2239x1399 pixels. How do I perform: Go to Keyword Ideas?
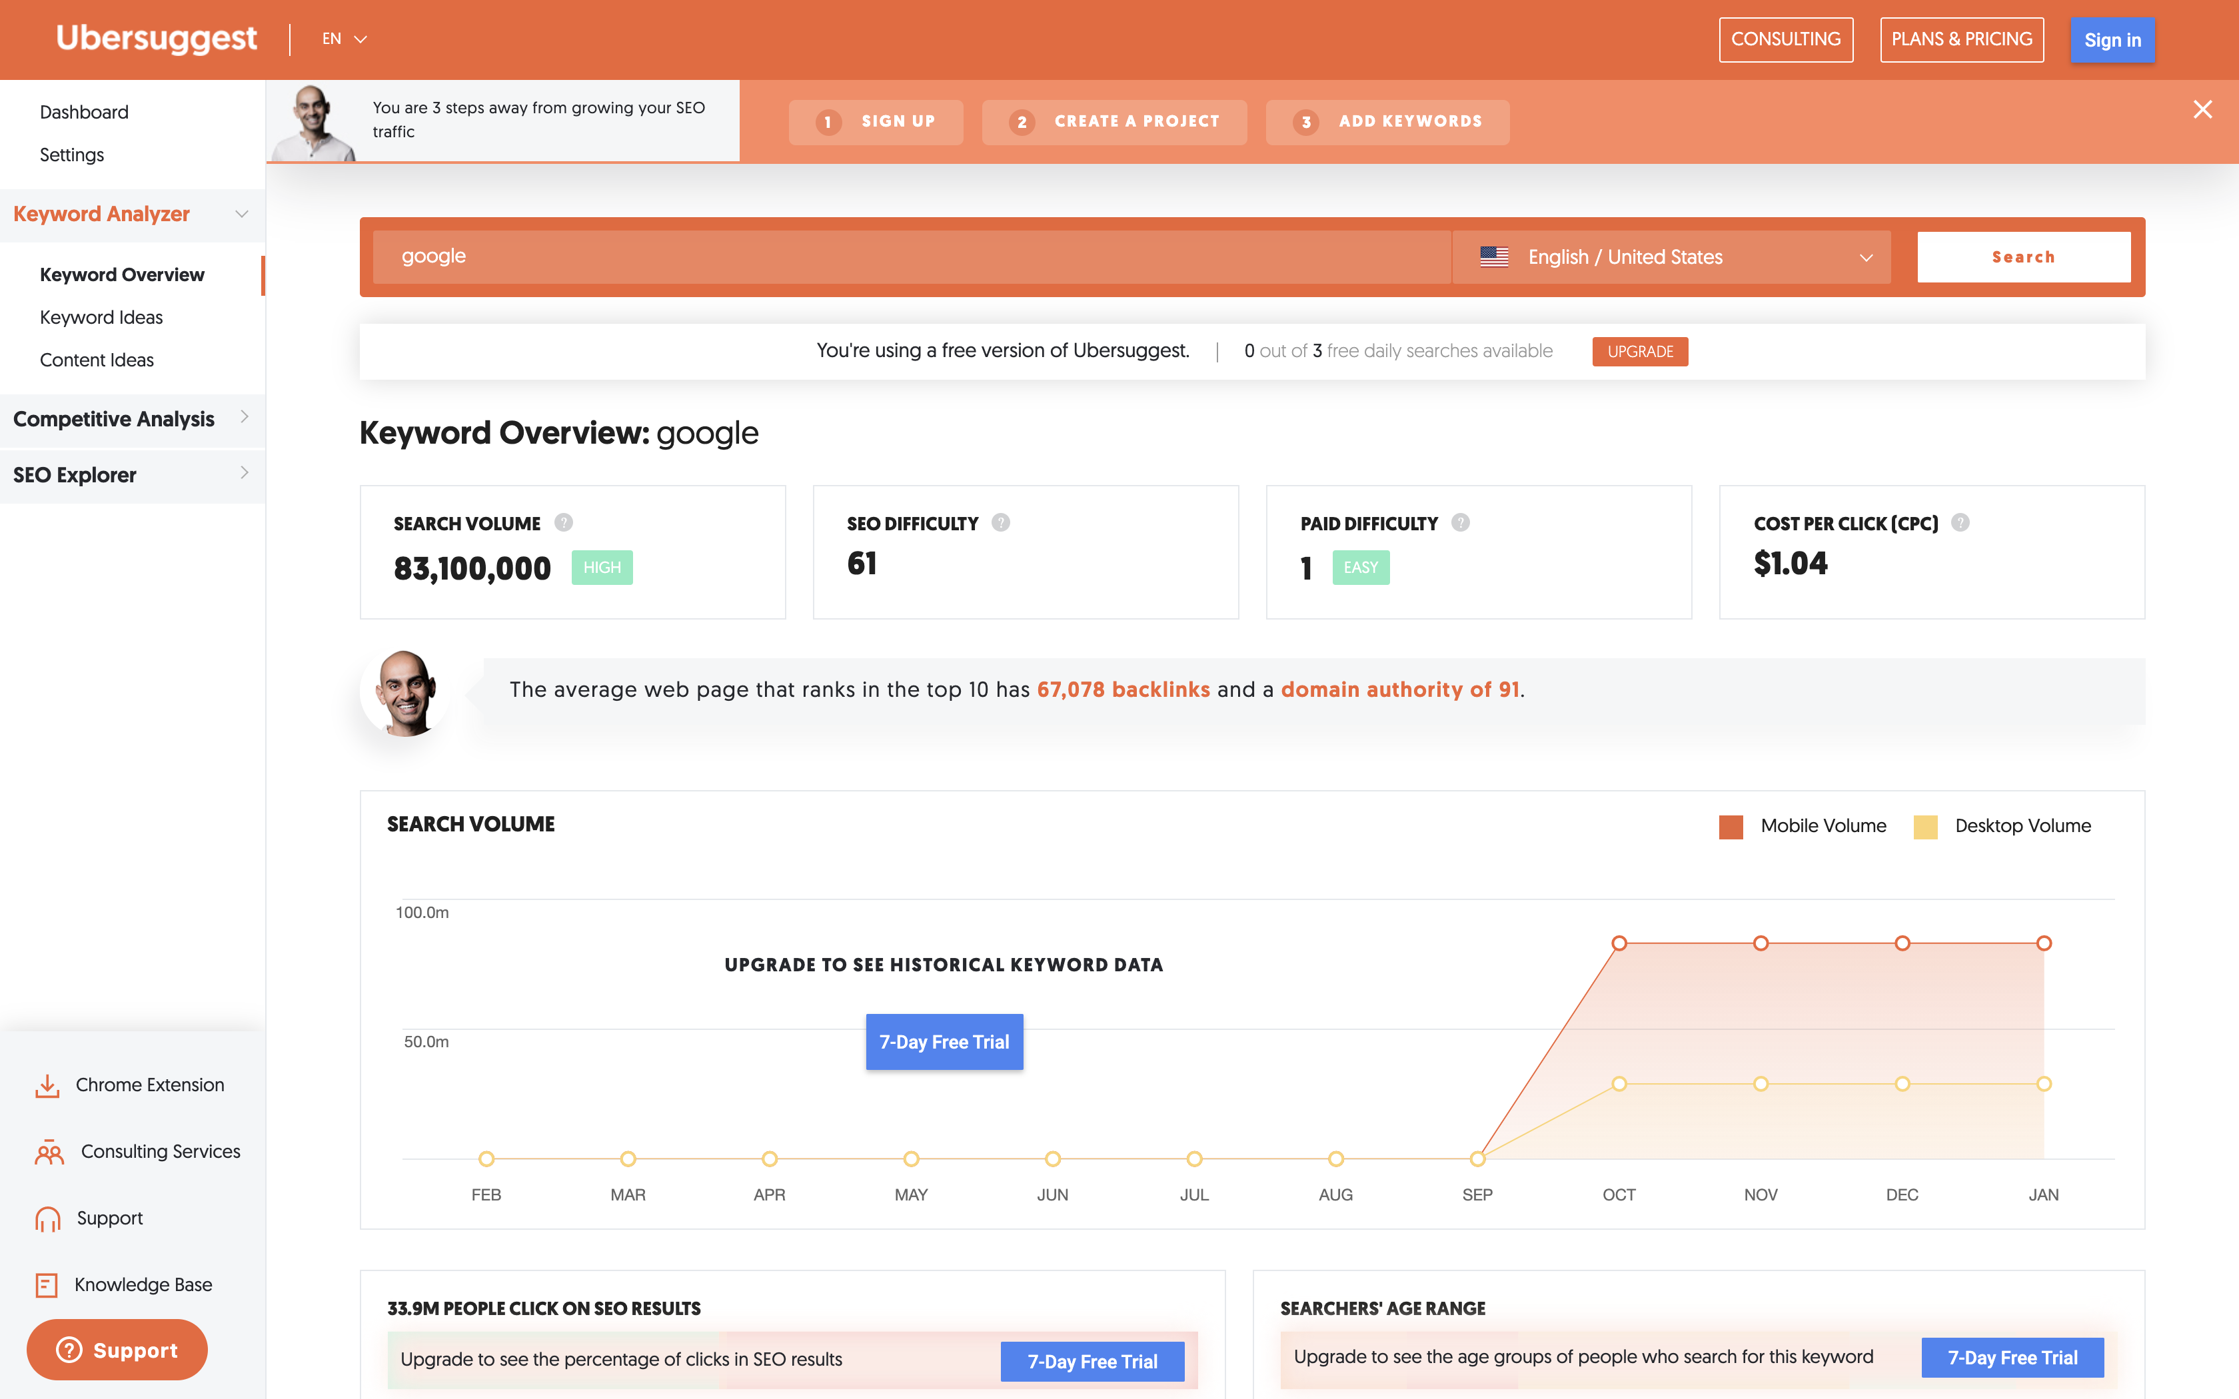[x=102, y=317]
